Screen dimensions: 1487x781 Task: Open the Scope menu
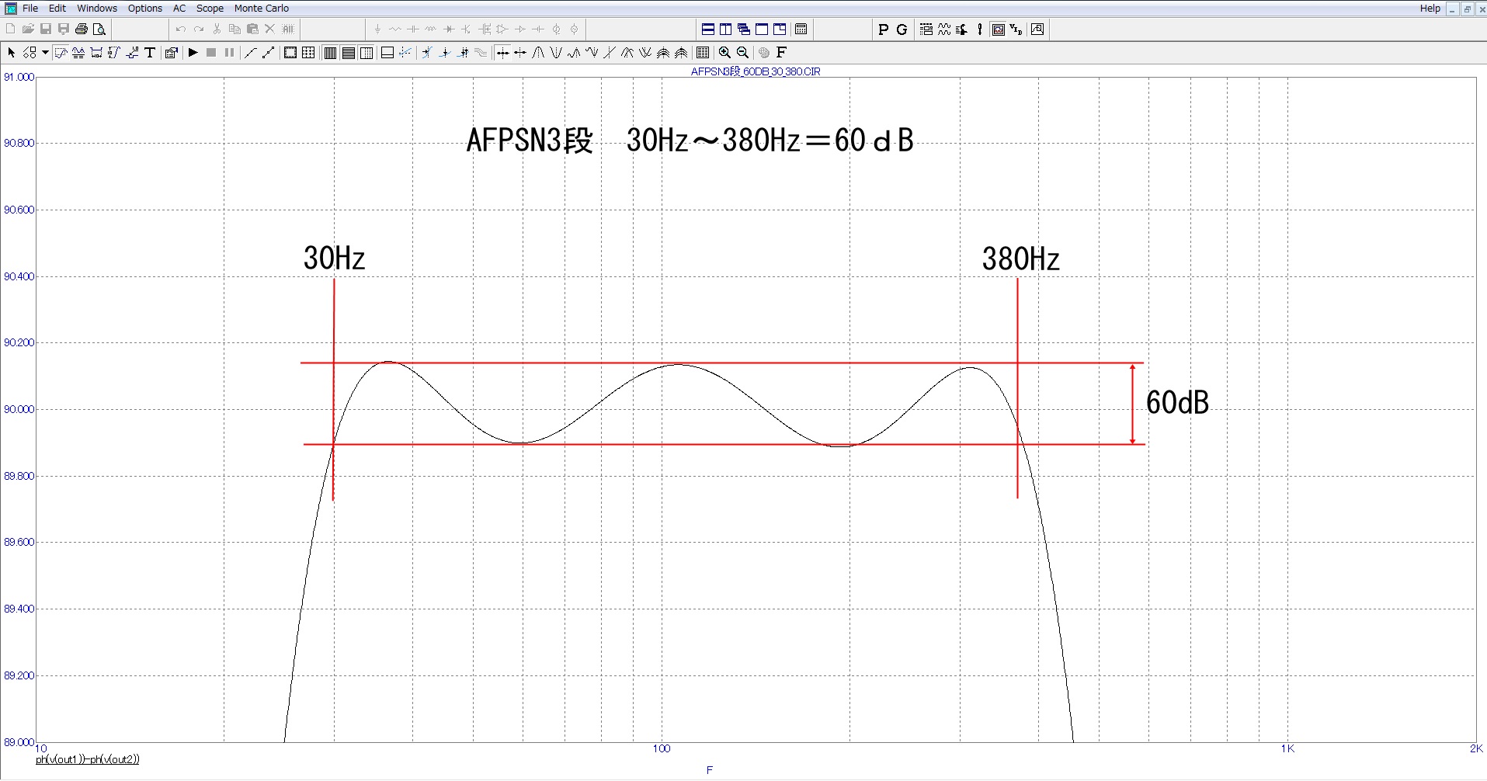[x=210, y=9]
